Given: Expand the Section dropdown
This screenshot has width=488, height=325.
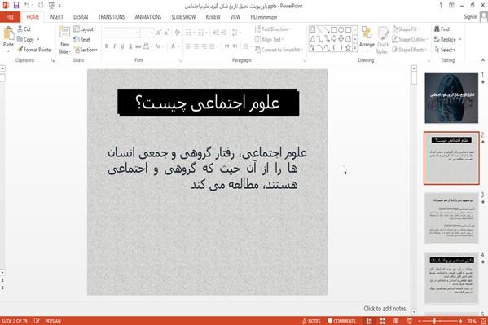Looking at the screenshot, I should [x=86, y=50].
